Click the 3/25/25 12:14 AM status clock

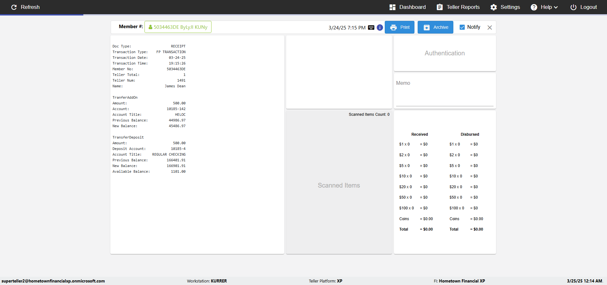click(x=585, y=281)
